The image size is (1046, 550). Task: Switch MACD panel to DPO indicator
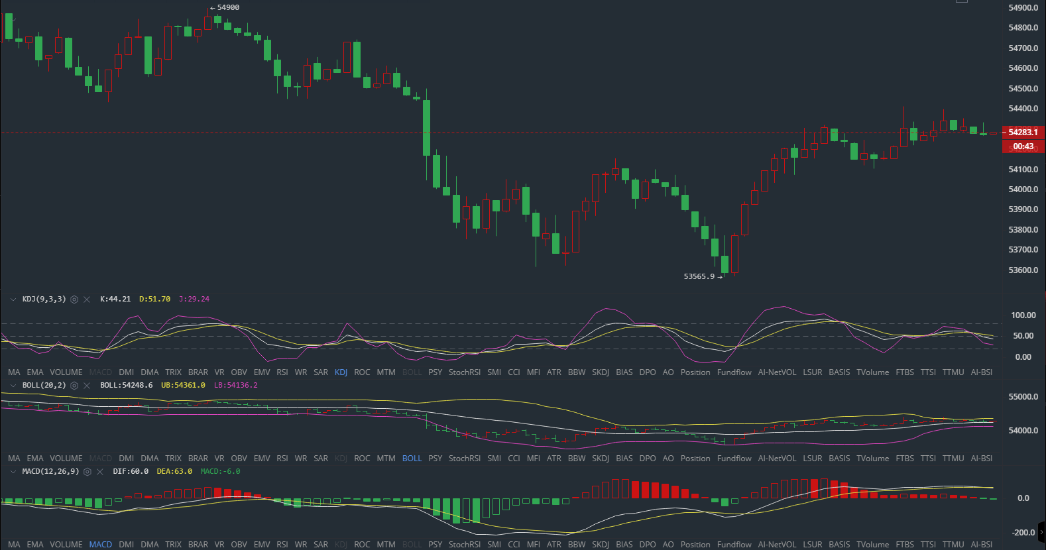pos(647,545)
